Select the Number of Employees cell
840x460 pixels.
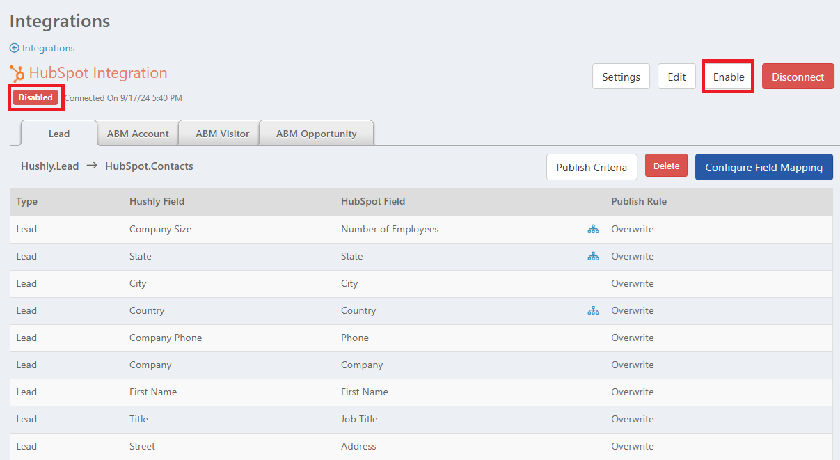click(x=390, y=229)
